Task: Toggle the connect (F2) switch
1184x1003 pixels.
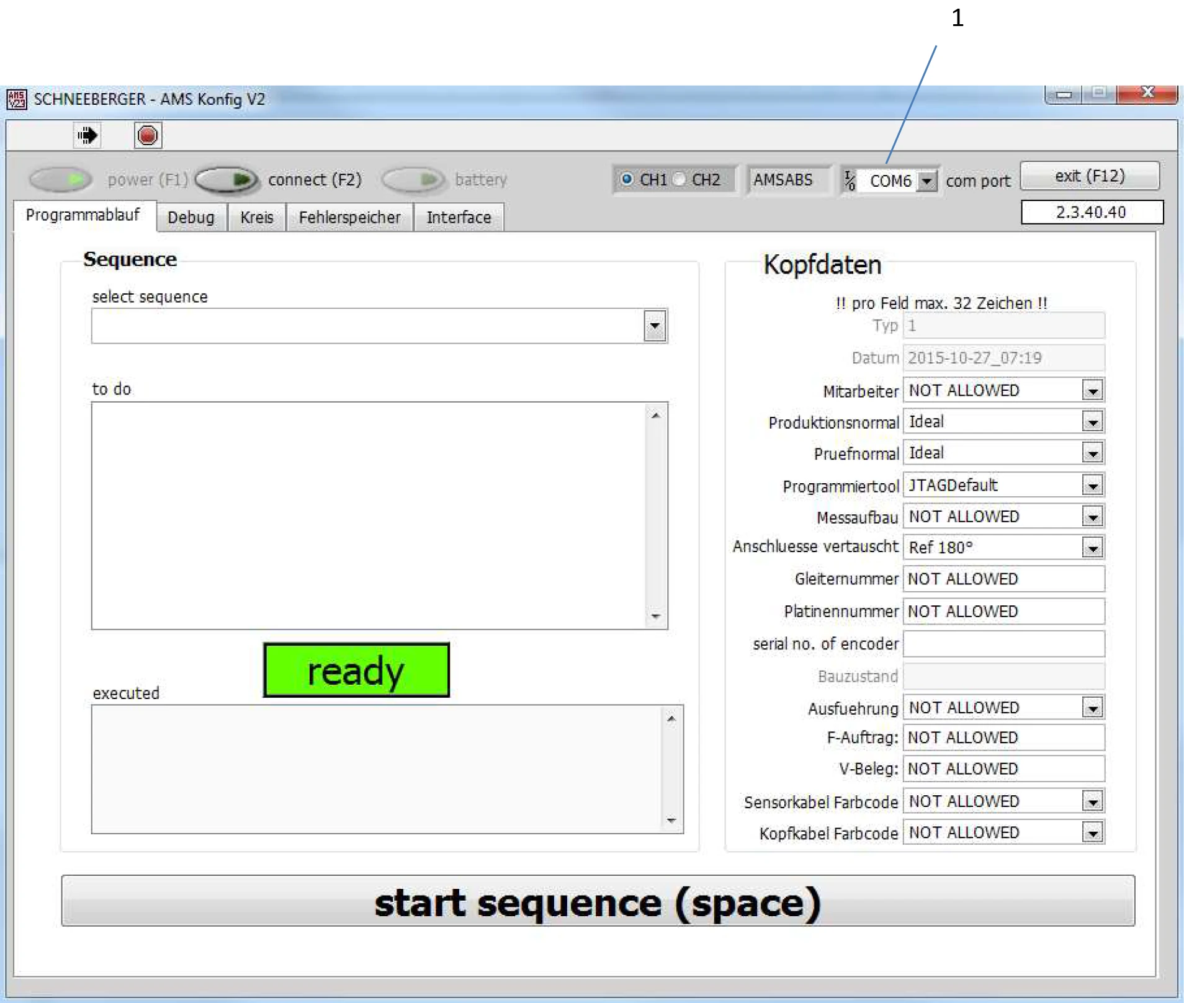Action: [x=226, y=180]
